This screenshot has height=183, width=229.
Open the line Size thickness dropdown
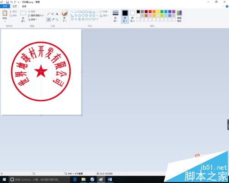coord(115,16)
